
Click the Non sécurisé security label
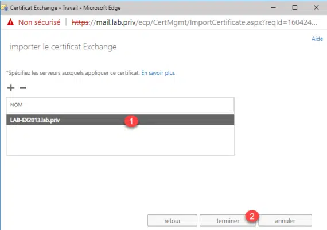point(39,22)
